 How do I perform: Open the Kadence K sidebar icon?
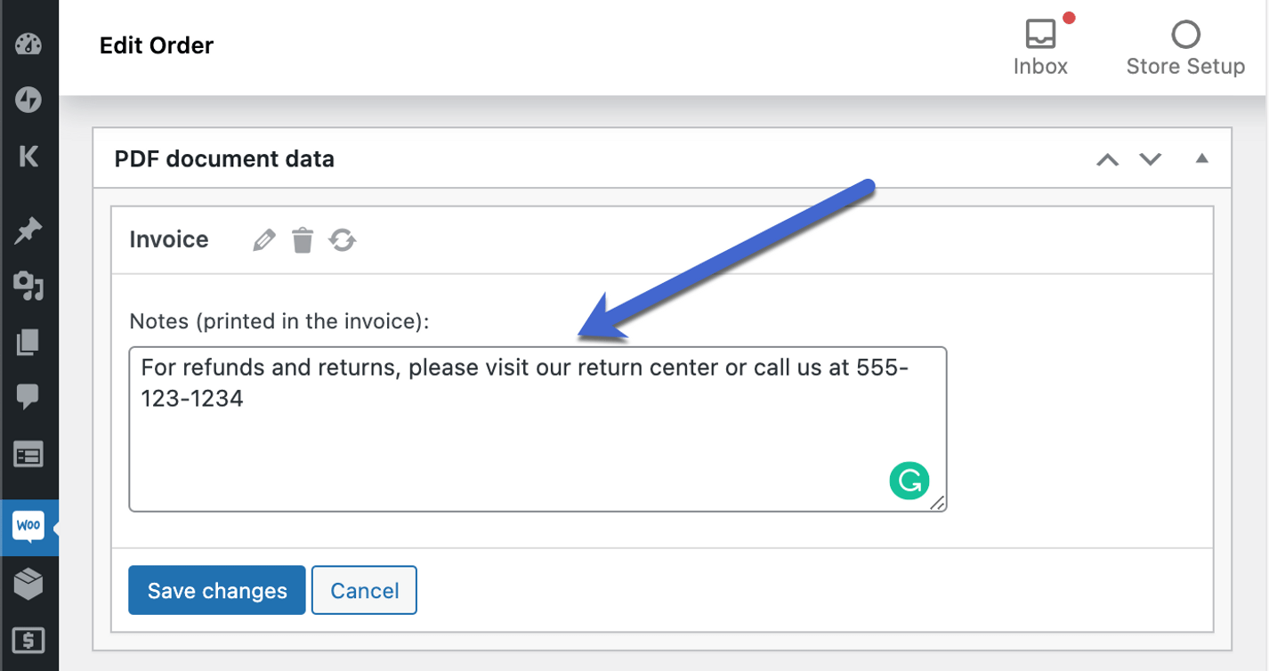(28, 157)
